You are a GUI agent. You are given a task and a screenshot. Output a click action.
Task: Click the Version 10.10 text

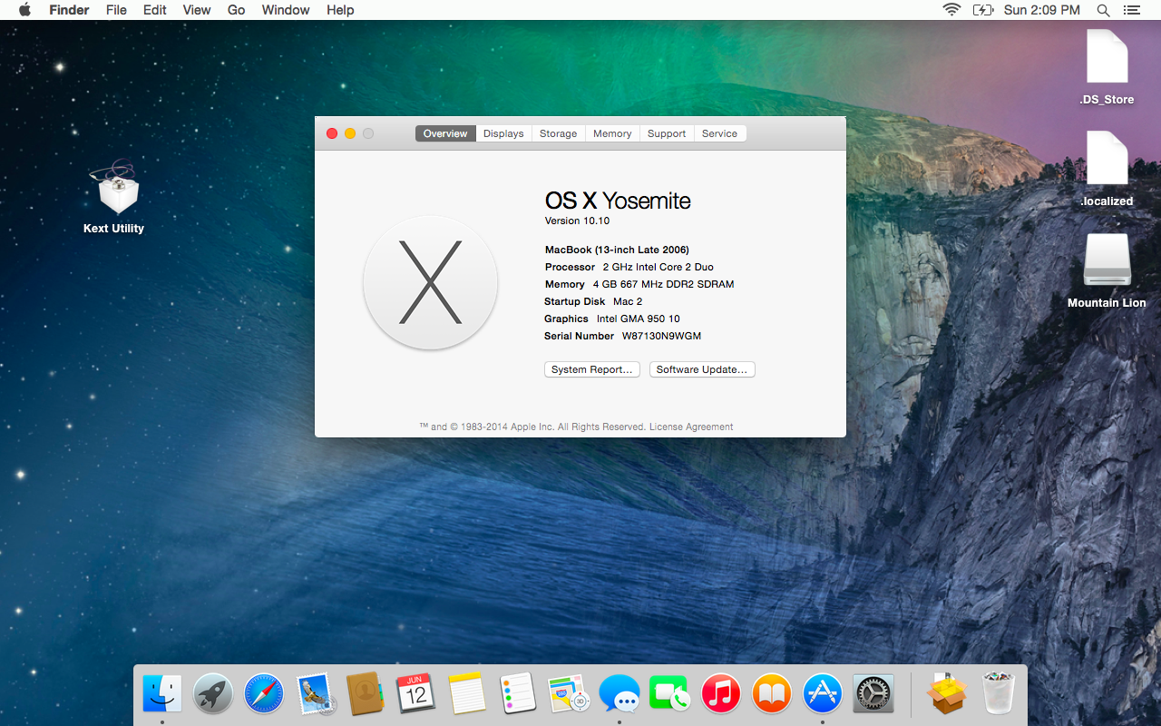(x=577, y=221)
